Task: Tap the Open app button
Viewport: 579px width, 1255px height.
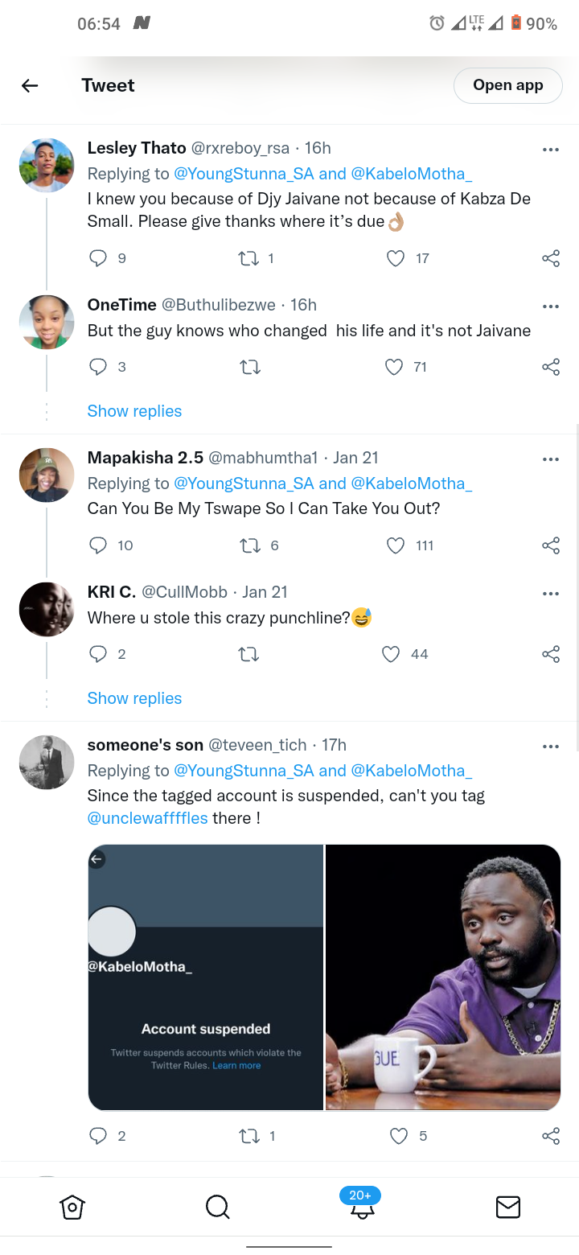Action: [x=508, y=85]
